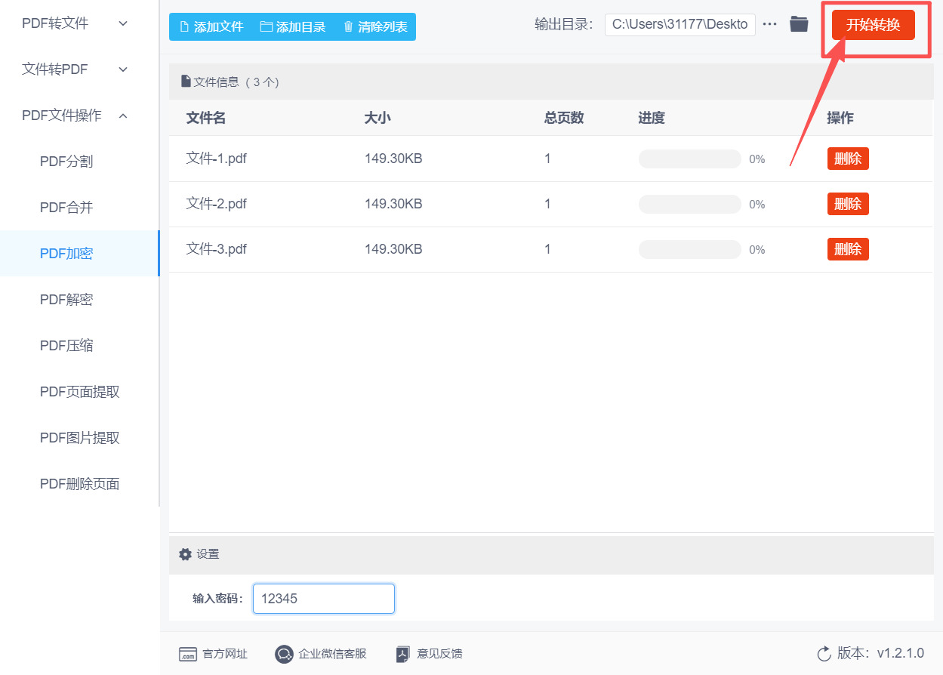This screenshot has width=943, height=675.
Task: Click the 大小 column header
Action: click(378, 118)
